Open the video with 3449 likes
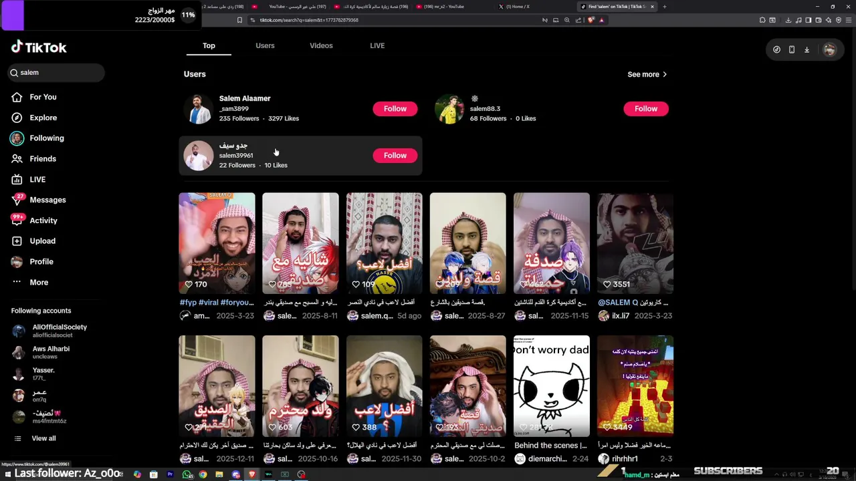The image size is (856, 481). pyautogui.click(x=635, y=385)
